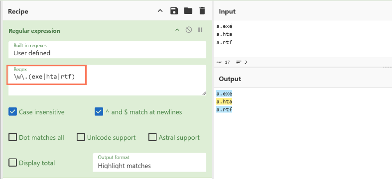Collapse the Regular expression operation
The image size is (392, 179).
[x=177, y=30]
